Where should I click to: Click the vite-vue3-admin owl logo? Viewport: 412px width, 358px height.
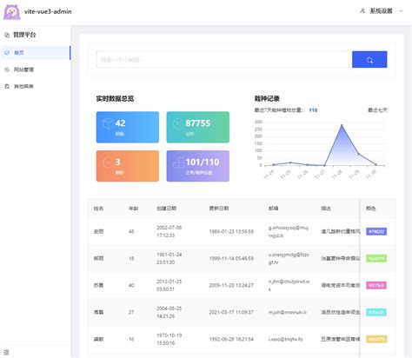click(x=12, y=12)
